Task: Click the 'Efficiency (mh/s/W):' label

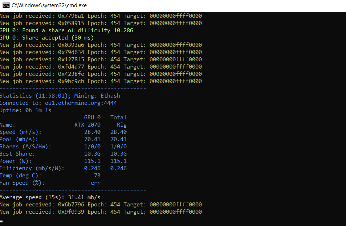Action: tap(32, 168)
